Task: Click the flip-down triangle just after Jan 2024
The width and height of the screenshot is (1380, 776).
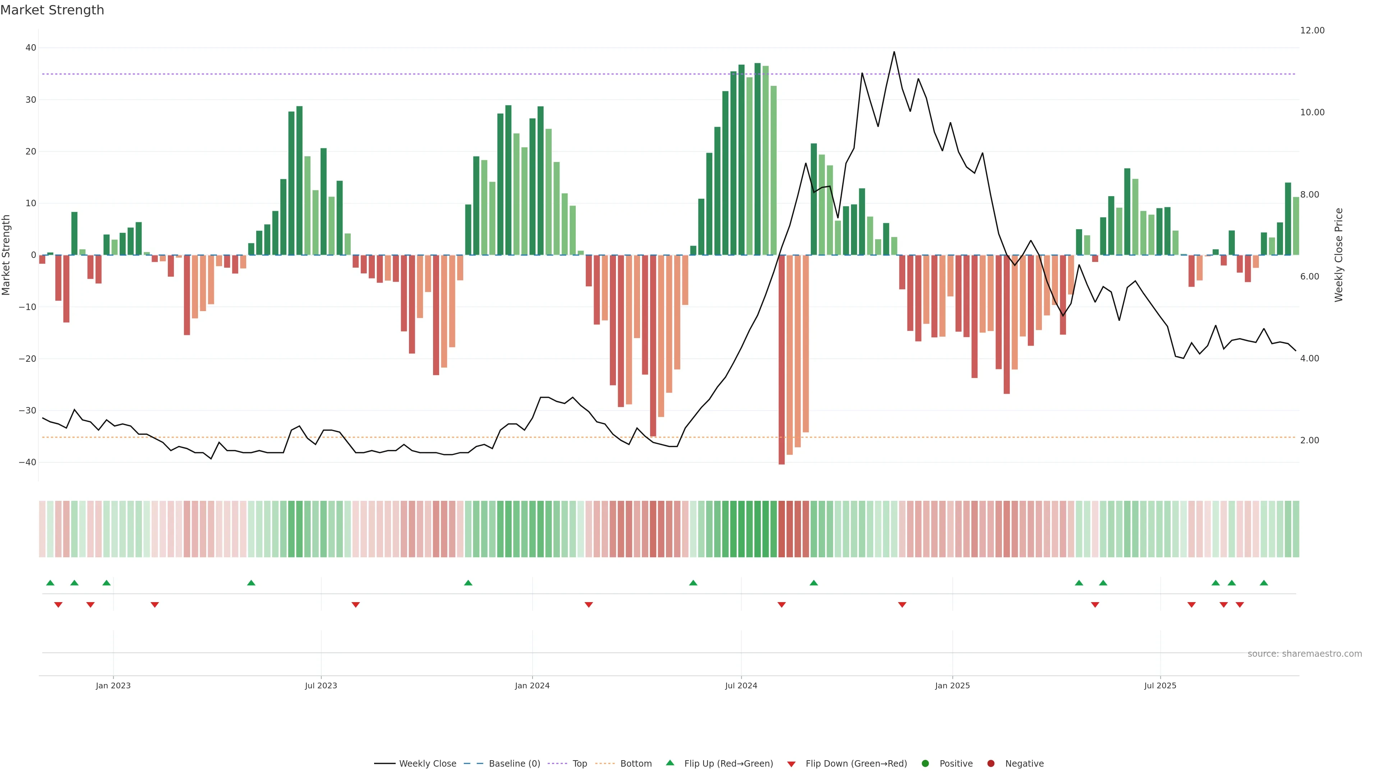Action: (x=589, y=605)
